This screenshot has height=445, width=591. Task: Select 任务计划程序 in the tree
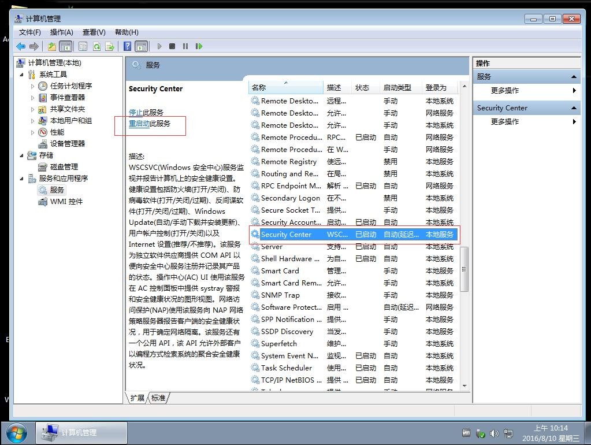coord(71,86)
